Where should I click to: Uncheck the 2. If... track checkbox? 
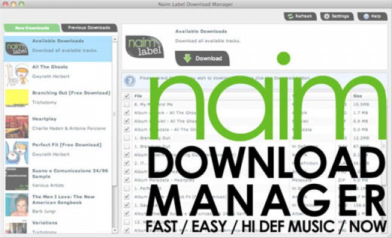tap(127, 163)
